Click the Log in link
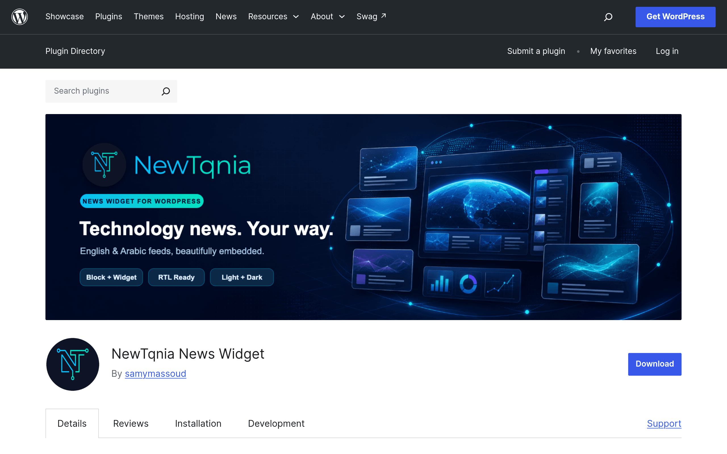 667,51
